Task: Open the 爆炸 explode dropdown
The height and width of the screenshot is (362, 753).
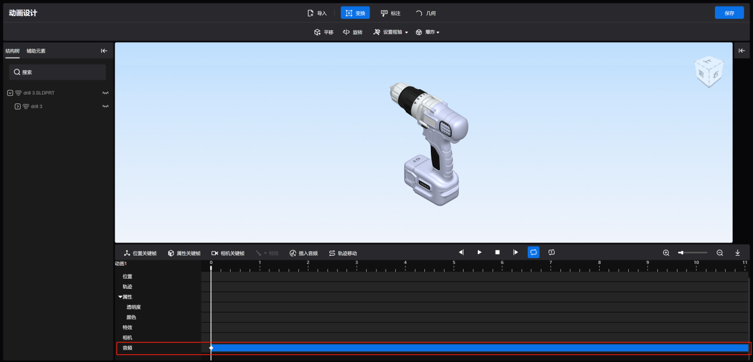Action: [428, 32]
